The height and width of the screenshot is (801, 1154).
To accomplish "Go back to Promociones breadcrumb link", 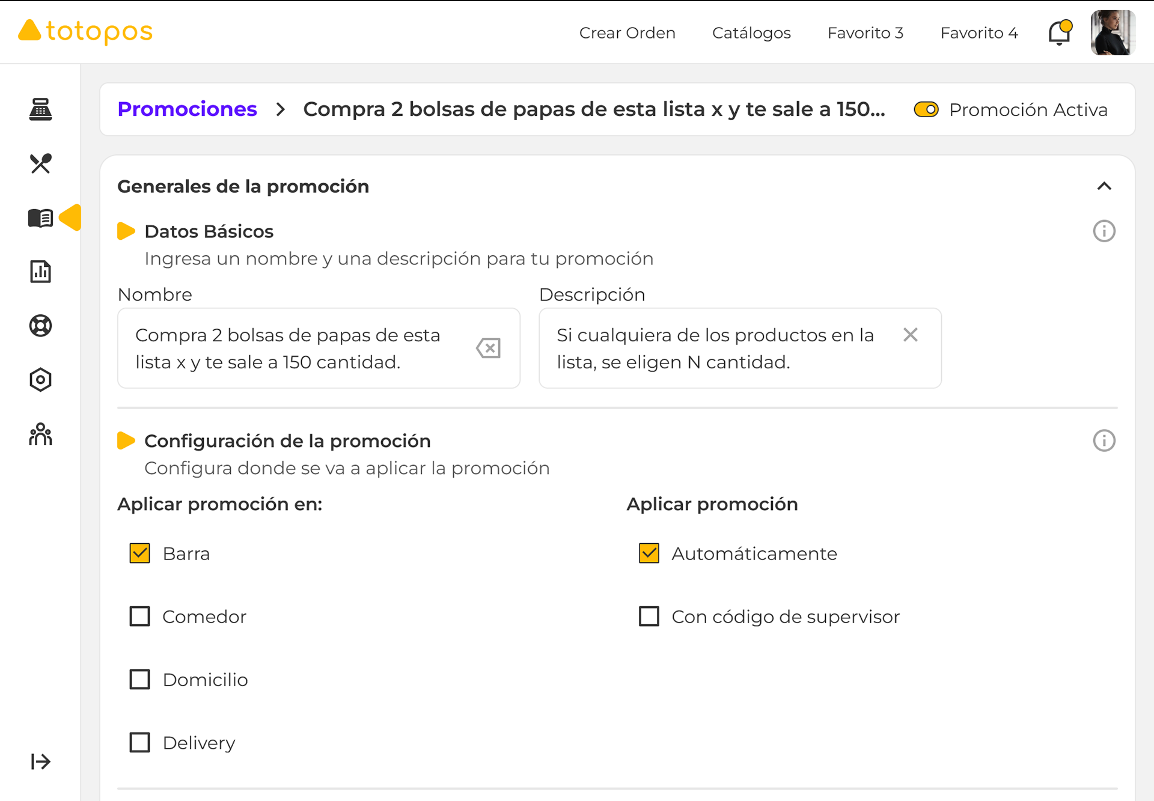I will 187,109.
